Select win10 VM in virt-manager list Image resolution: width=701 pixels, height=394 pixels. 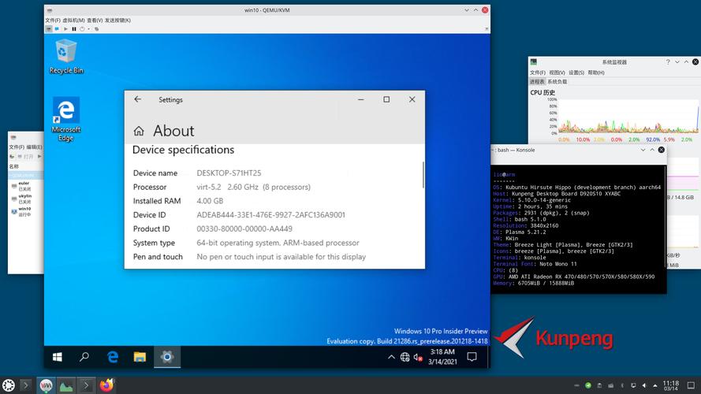[x=26, y=211]
